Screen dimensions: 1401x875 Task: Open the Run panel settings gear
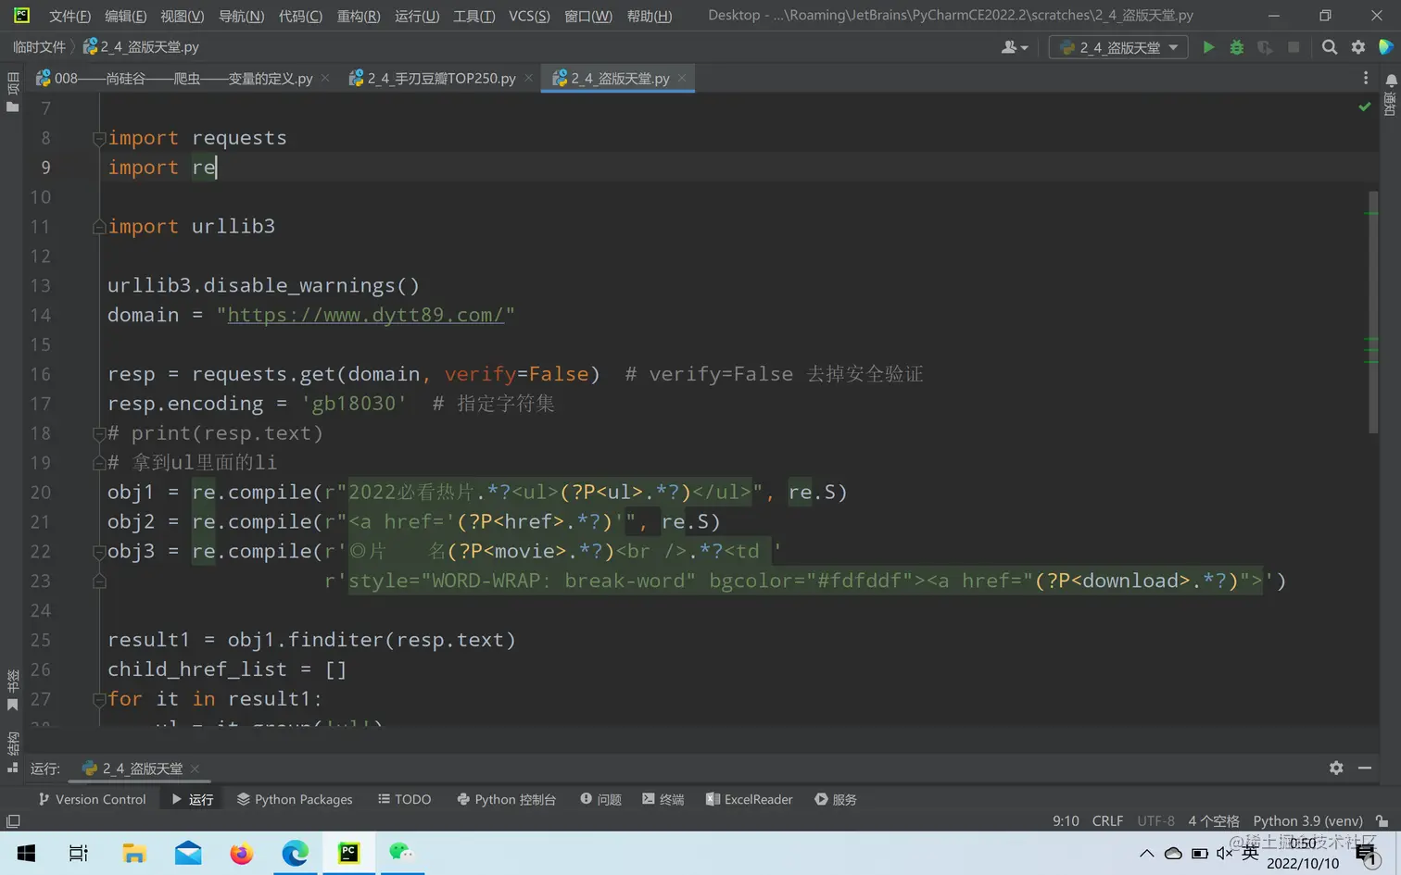1336,768
